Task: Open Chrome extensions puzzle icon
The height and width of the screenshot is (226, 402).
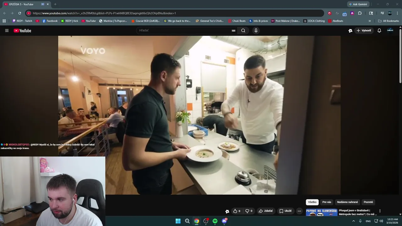Action: 360,13
